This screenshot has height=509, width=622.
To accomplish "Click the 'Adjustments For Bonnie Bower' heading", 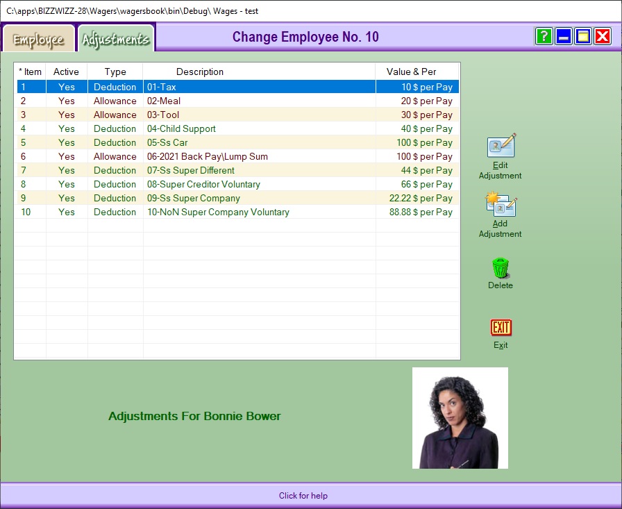I will [x=194, y=416].
